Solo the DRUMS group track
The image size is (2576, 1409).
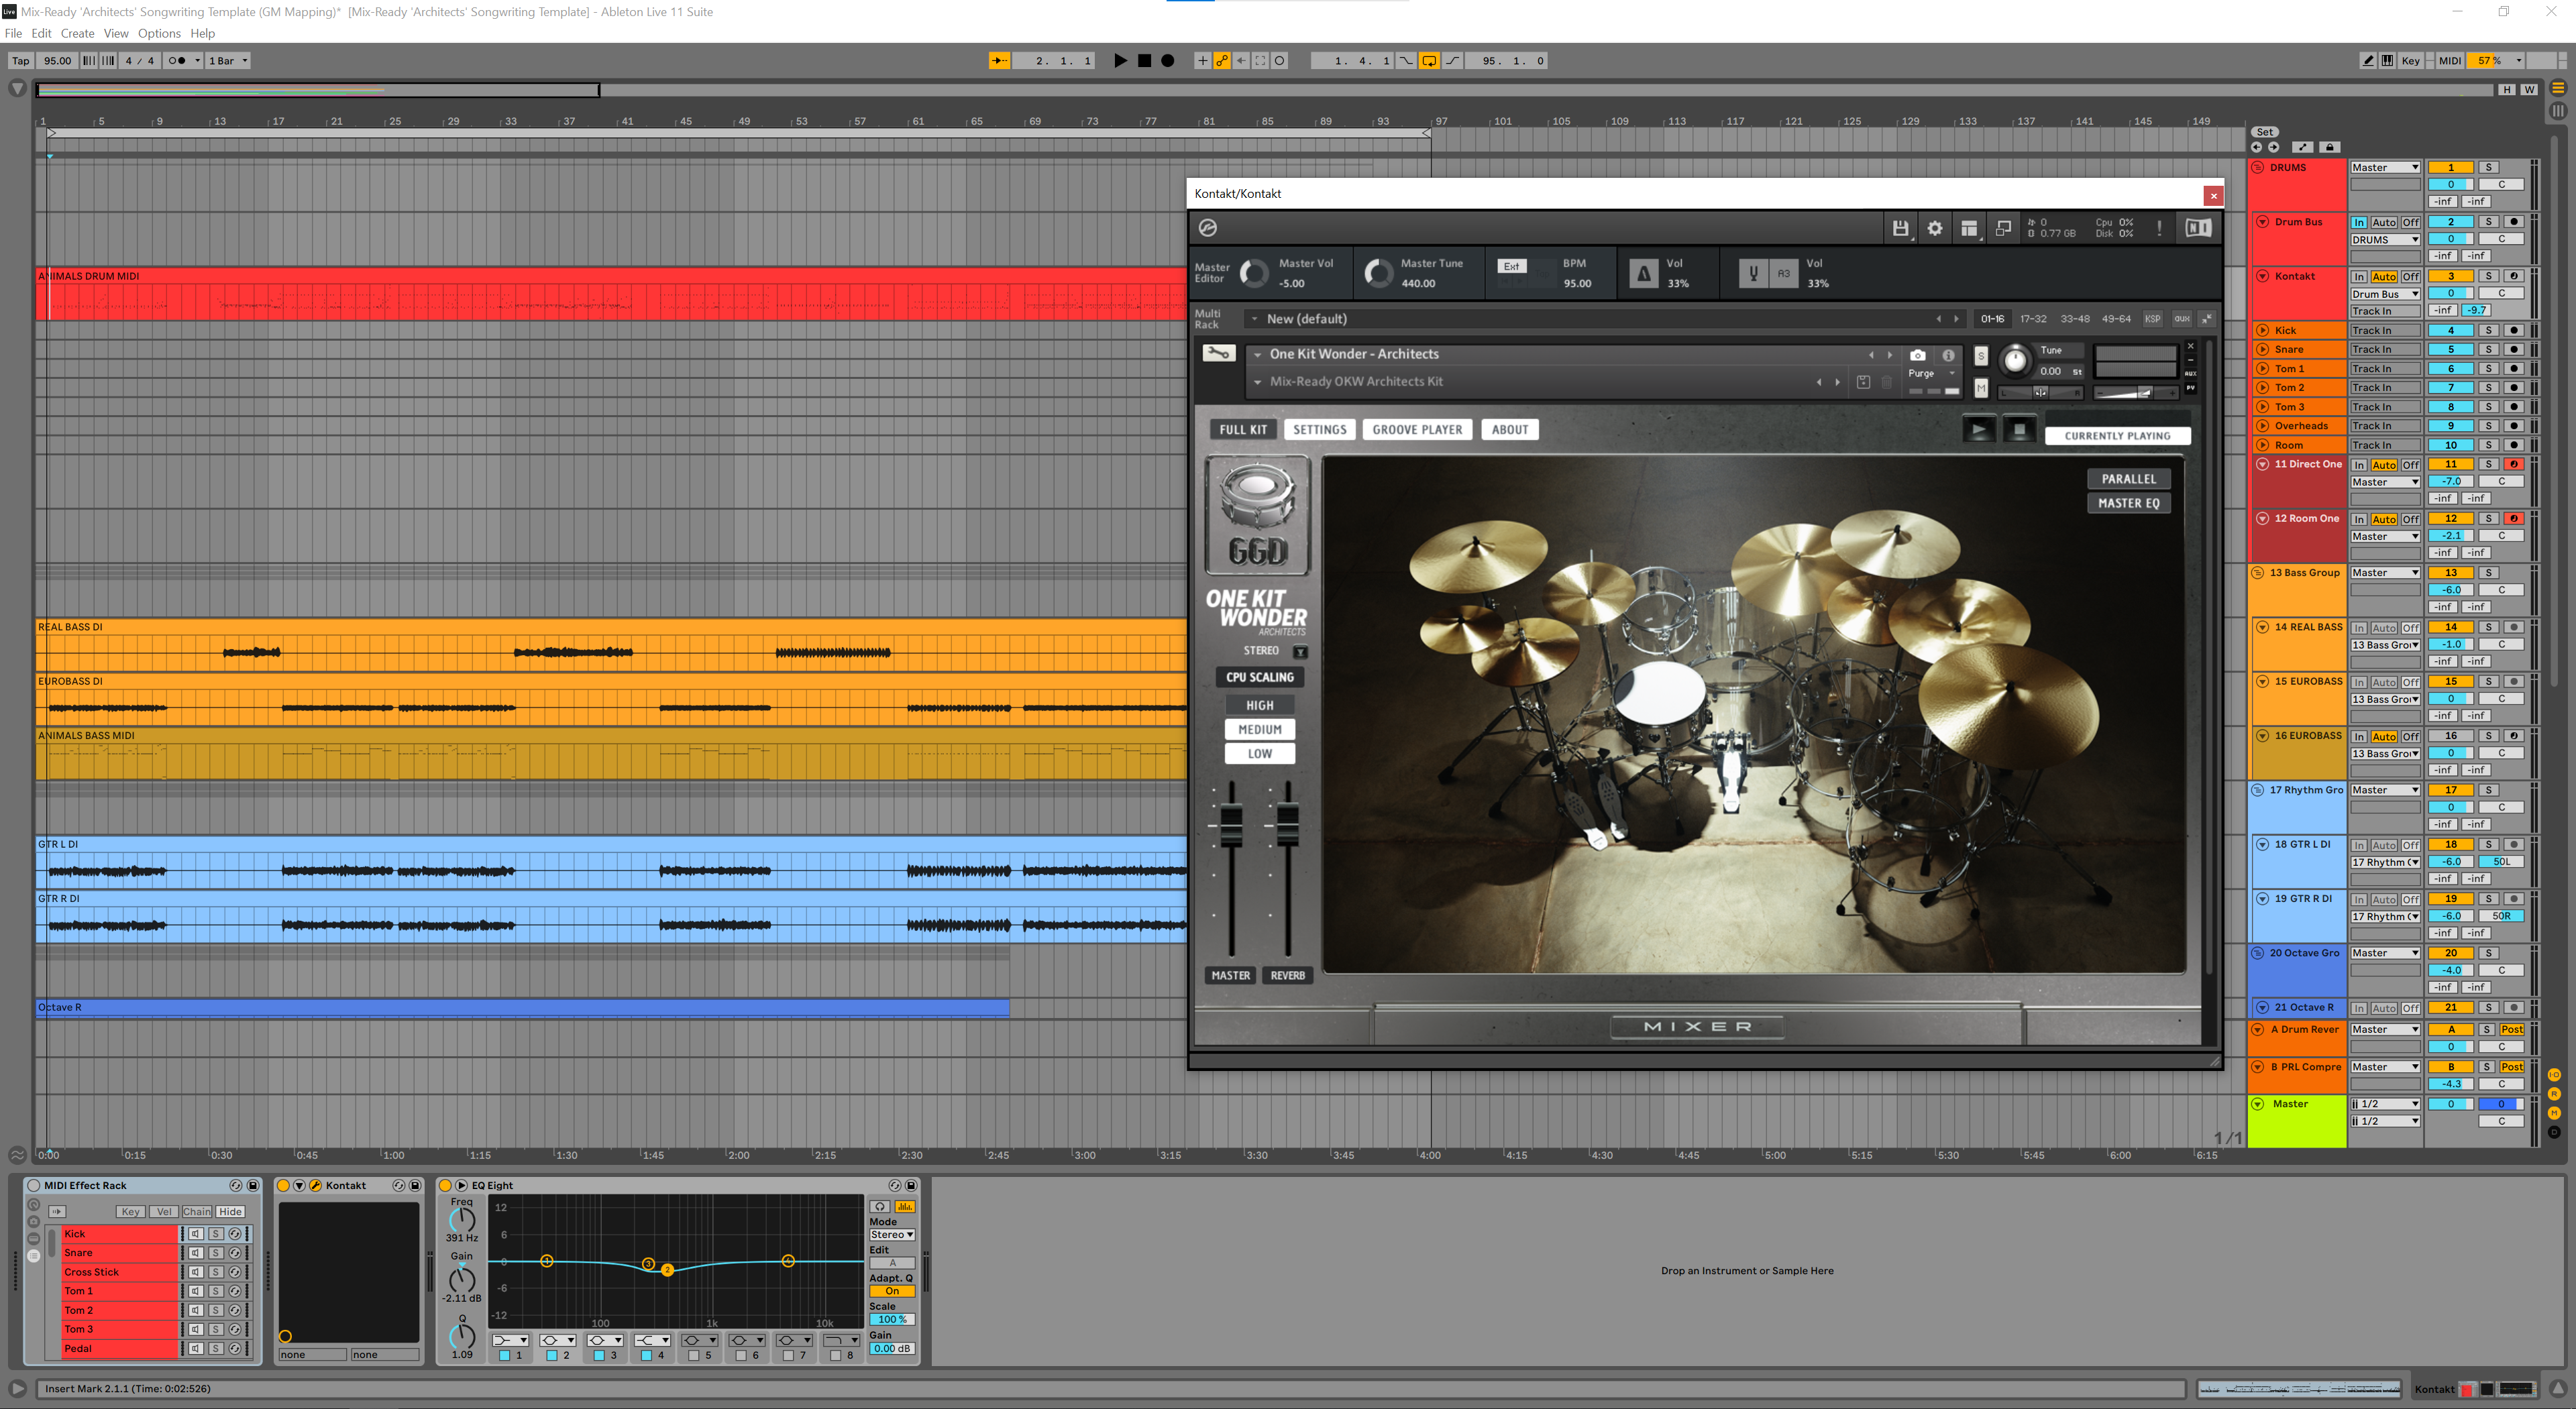tap(2489, 167)
